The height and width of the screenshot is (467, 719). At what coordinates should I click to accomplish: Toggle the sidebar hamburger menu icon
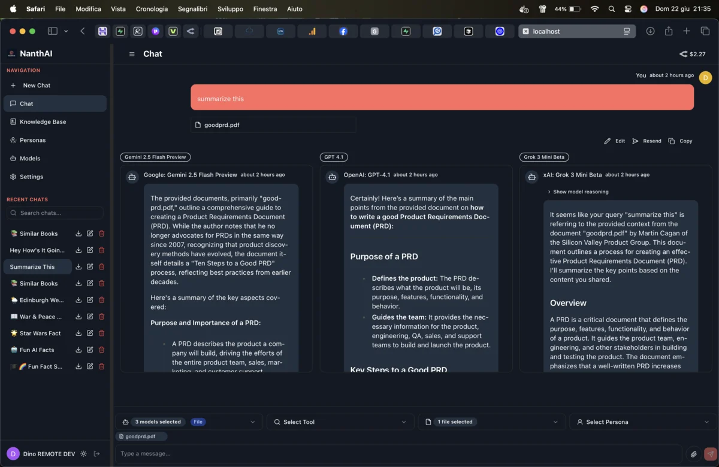(132, 54)
